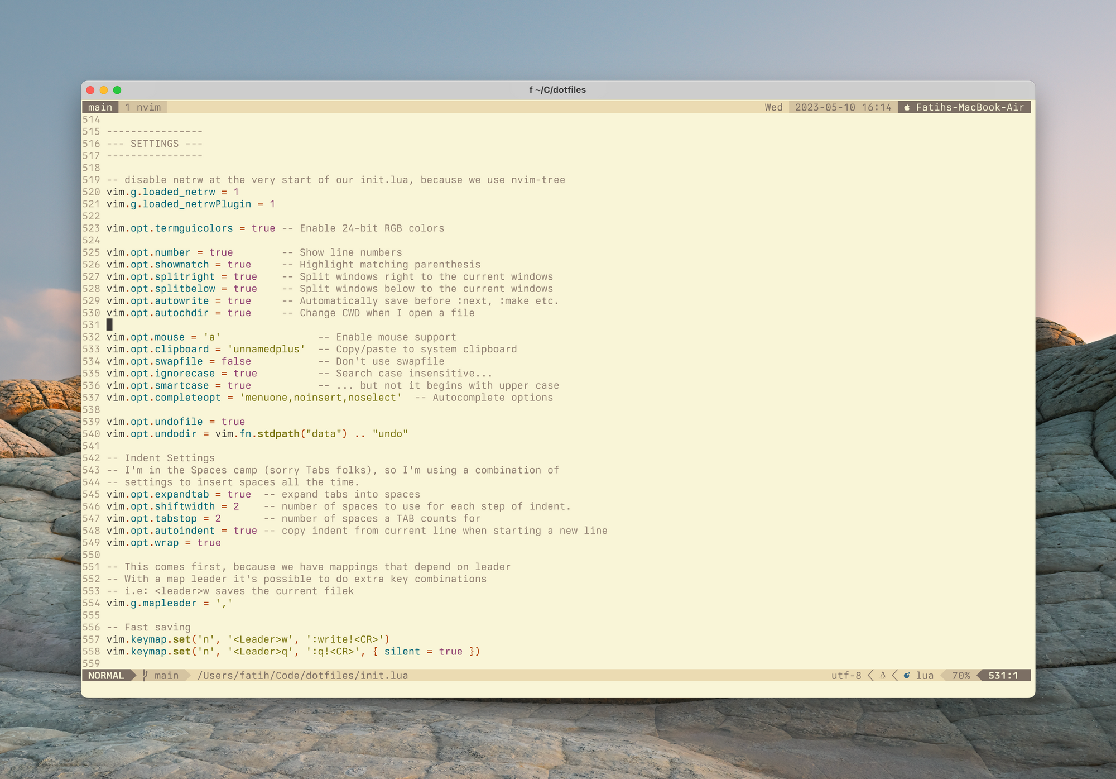Click the 'disable netrw at the very start' comment
Viewport: 1116px width, 779px height.
tap(336, 180)
